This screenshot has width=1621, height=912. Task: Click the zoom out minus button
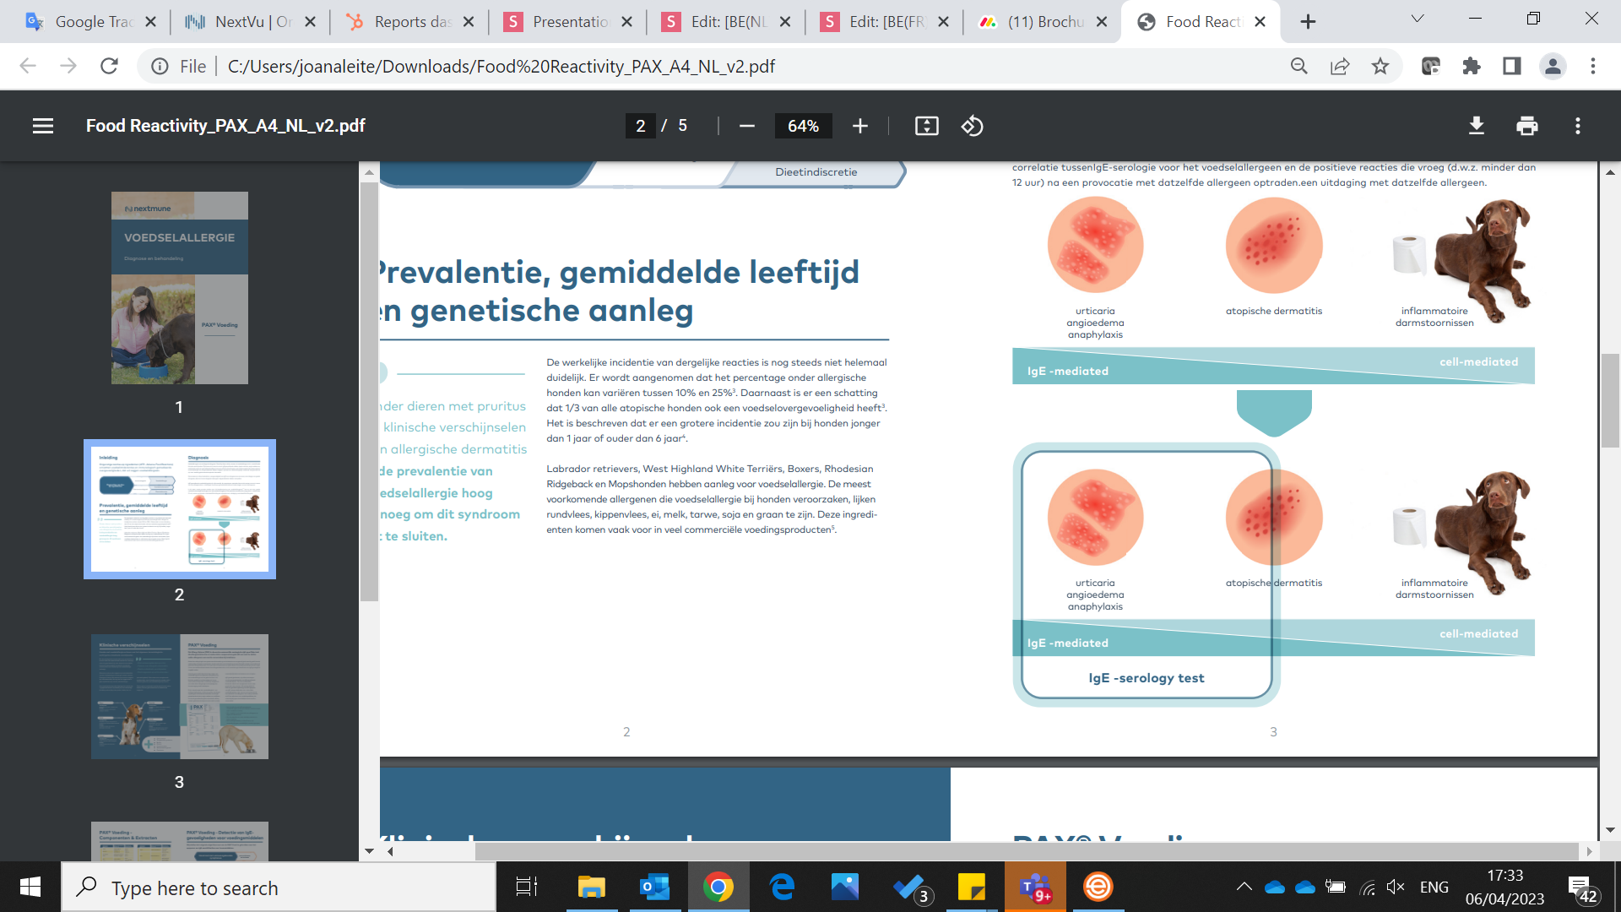tap(746, 126)
